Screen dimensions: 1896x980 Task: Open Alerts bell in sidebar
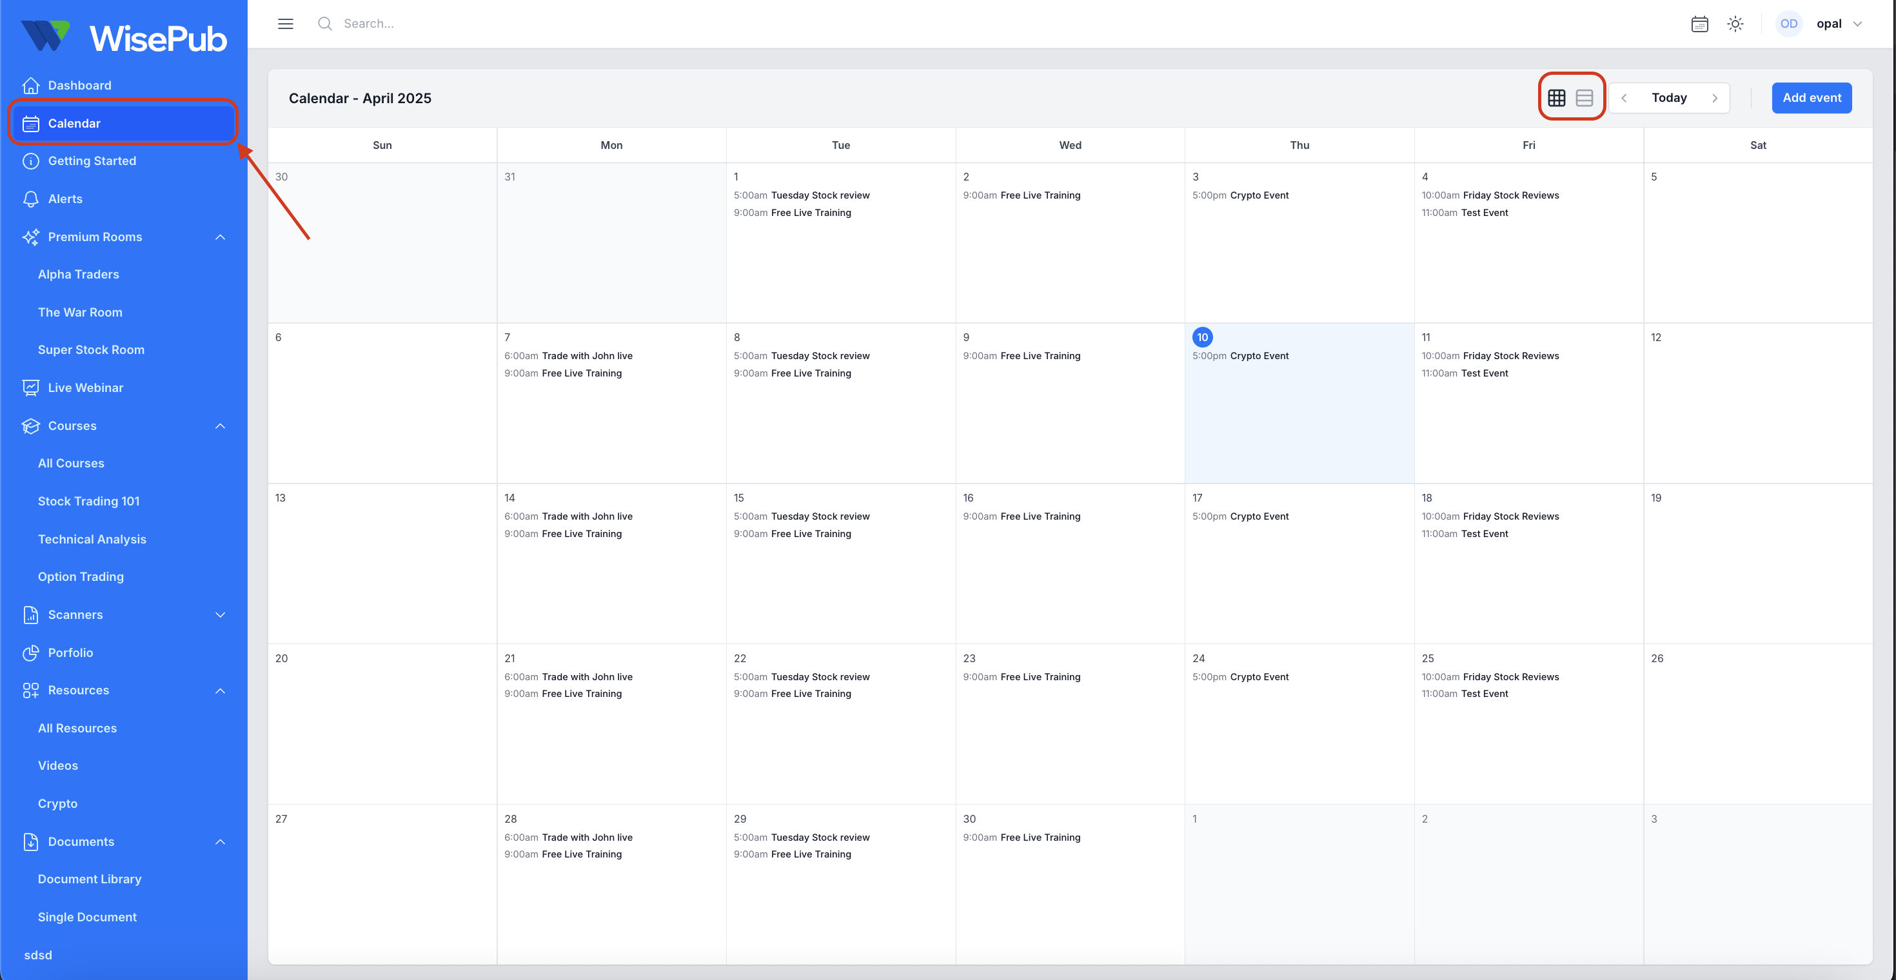click(31, 199)
